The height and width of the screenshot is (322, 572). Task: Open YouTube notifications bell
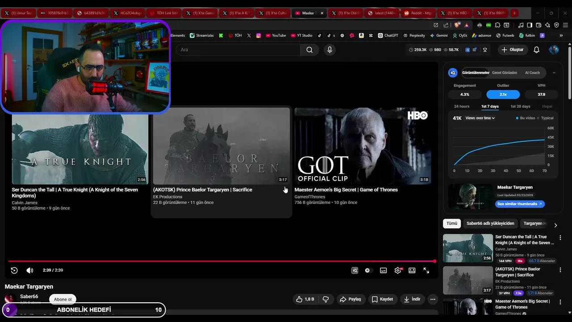[537, 50]
